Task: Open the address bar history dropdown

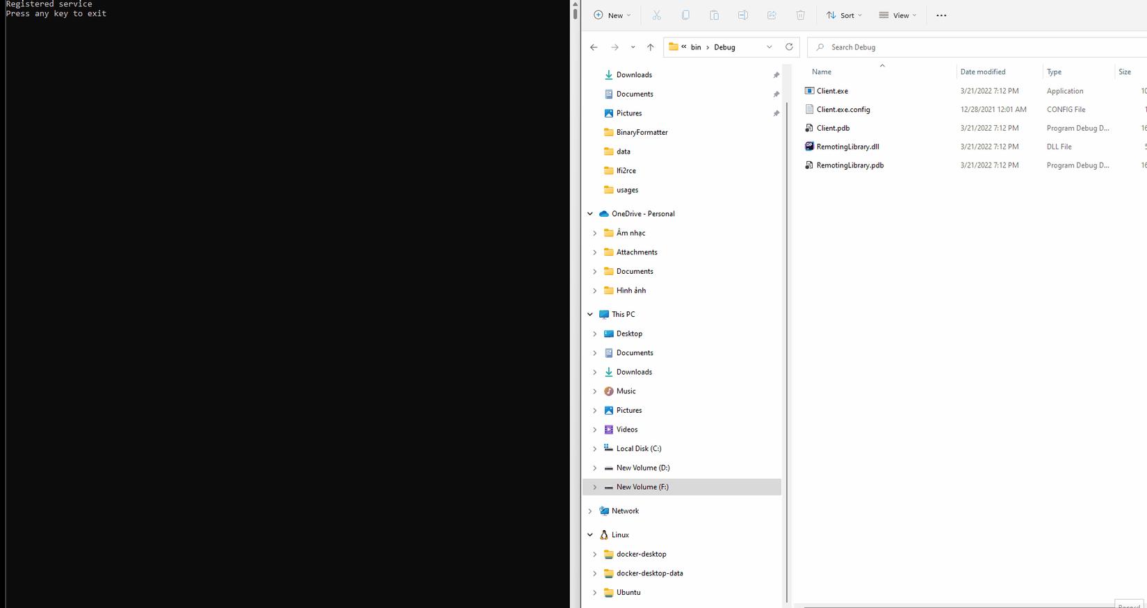Action: [x=770, y=47]
